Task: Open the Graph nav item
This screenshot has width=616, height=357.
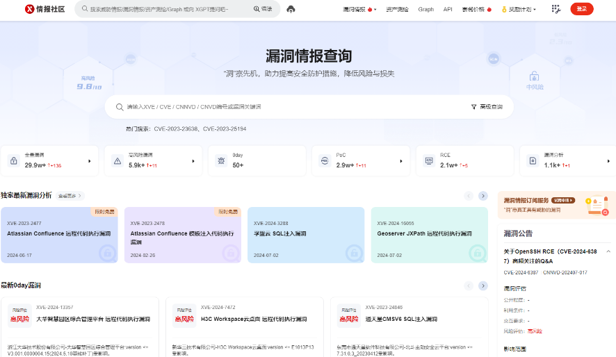Action: tap(426, 9)
